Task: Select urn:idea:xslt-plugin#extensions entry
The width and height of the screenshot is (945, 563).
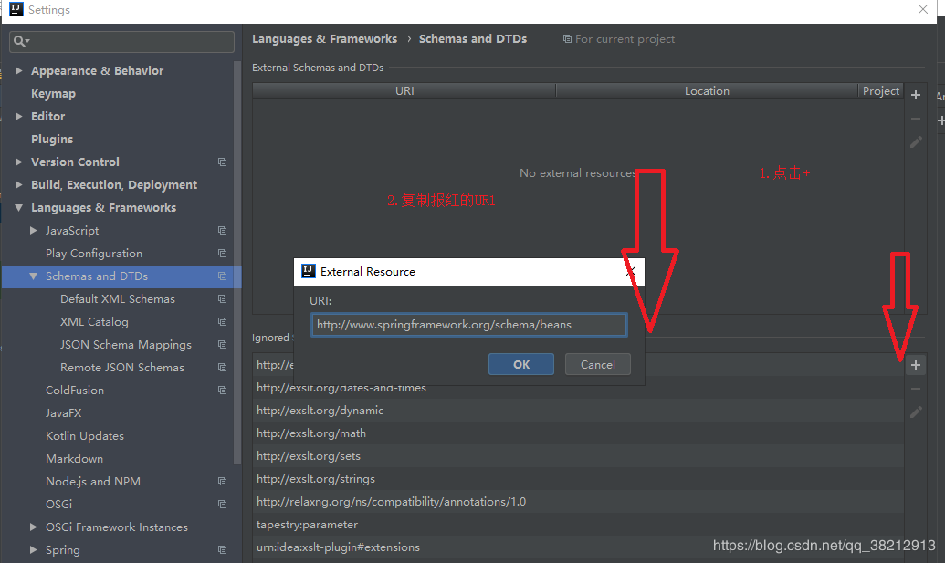Action: point(578,548)
